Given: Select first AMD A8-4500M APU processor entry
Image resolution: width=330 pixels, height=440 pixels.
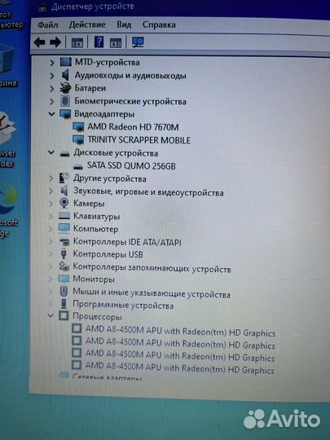Looking at the screenshot, I should (x=180, y=330).
